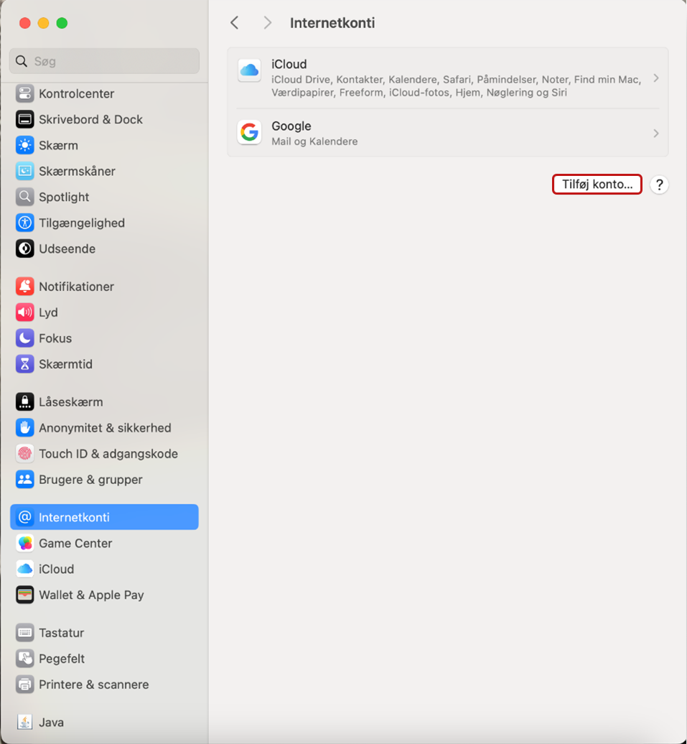
Task: Click the iCloud services description text
Action: coord(457,86)
